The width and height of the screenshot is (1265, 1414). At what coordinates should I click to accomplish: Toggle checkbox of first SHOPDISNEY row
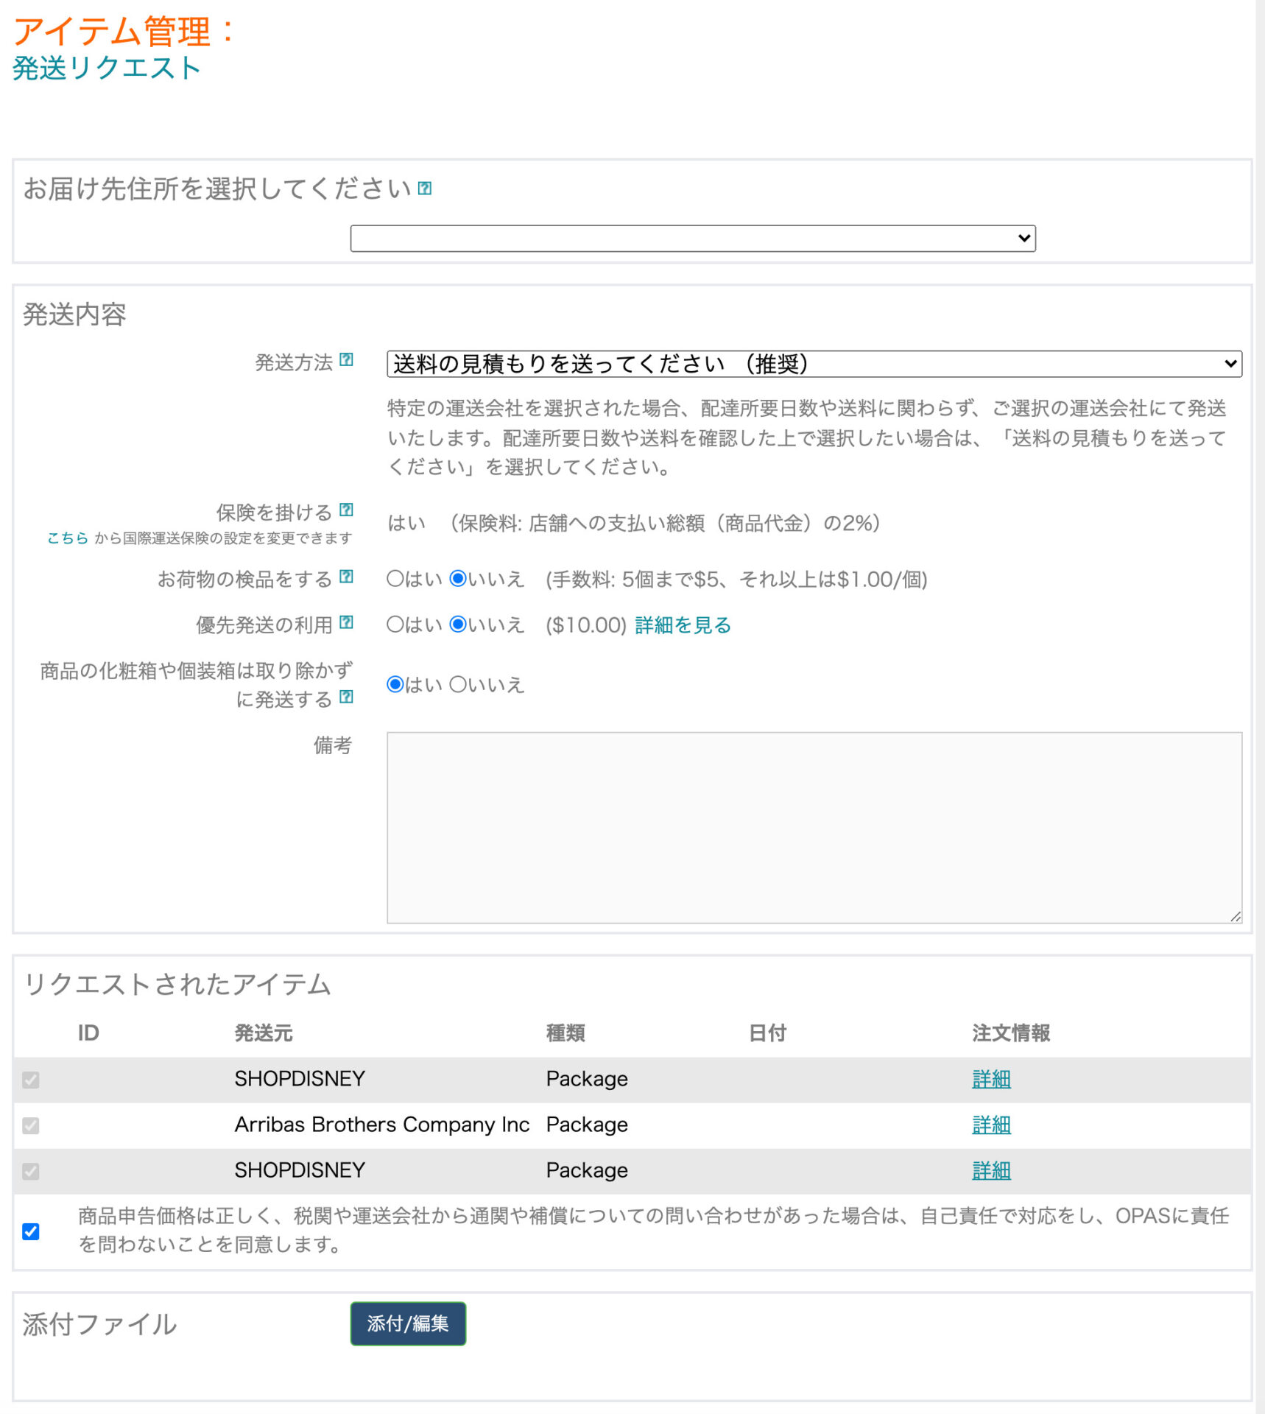(30, 1080)
